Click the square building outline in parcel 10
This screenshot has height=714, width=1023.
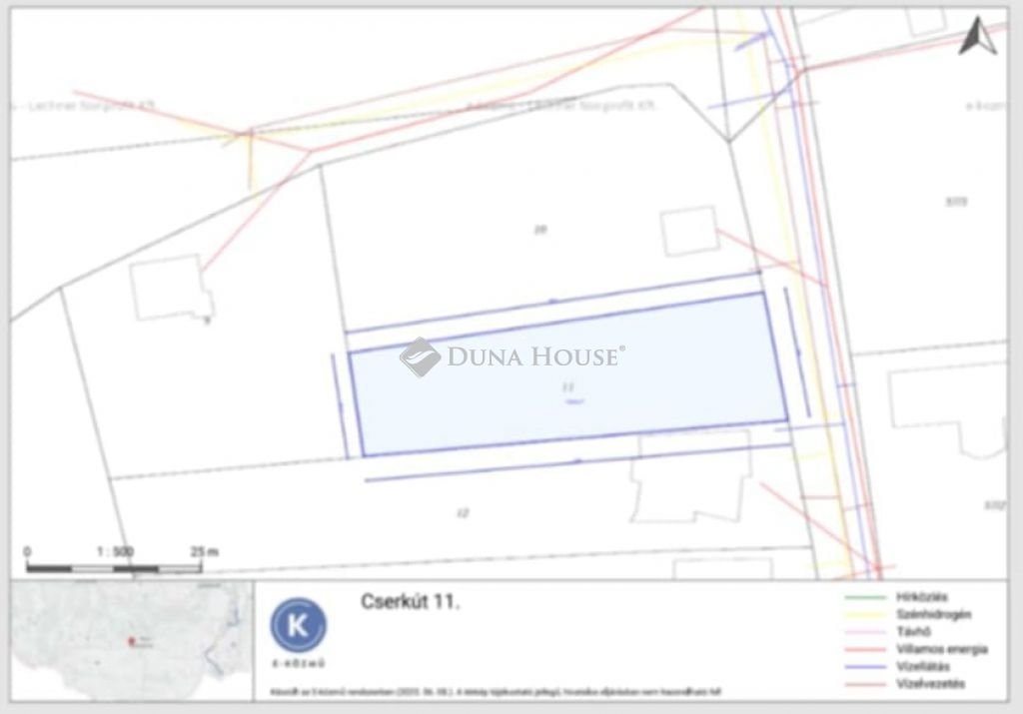tap(689, 231)
